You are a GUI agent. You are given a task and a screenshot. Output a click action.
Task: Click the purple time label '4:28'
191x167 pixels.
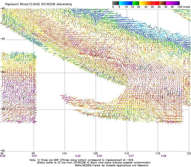point(163,156)
